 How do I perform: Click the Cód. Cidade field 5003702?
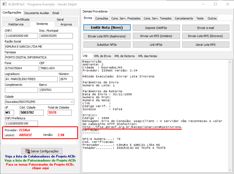tap(32, 112)
